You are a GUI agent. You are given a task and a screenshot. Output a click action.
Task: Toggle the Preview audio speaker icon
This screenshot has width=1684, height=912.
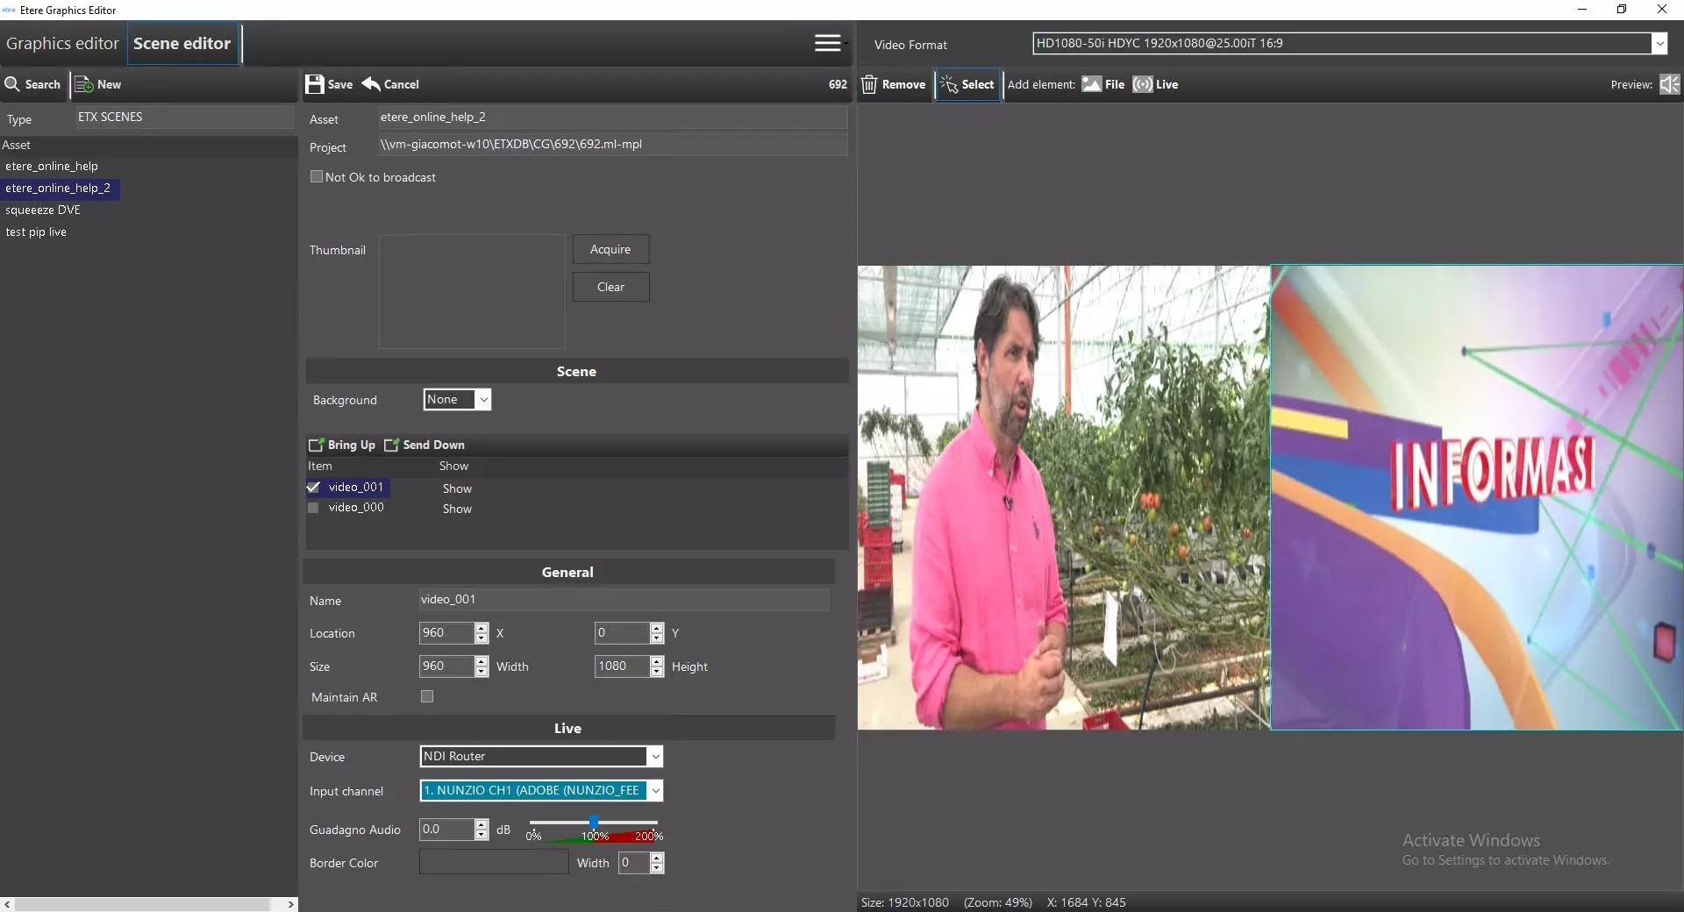(1669, 84)
